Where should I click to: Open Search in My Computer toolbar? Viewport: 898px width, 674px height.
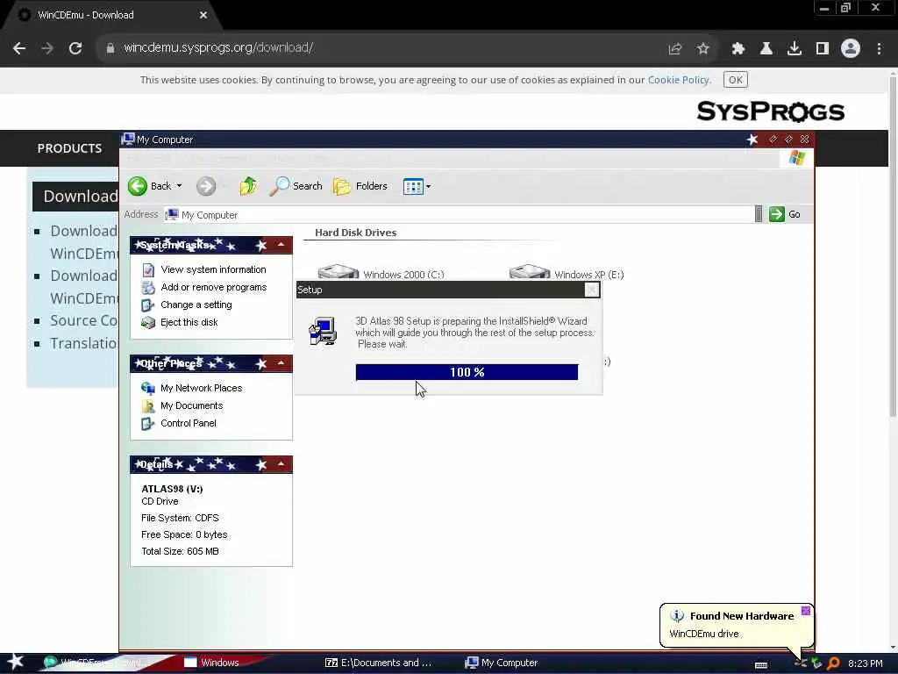tap(296, 186)
